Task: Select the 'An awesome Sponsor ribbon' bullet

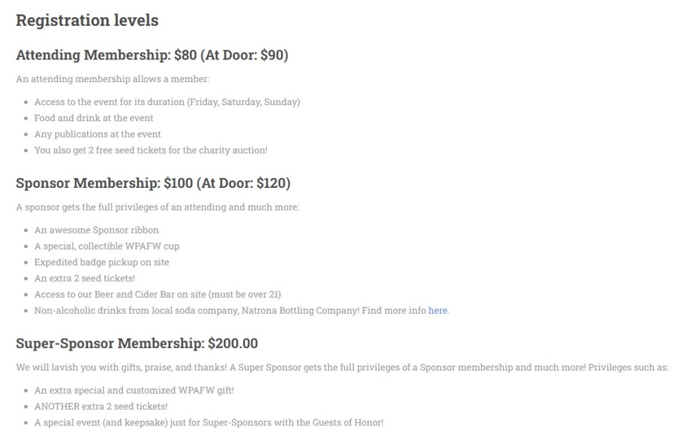Action: [97, 230]
